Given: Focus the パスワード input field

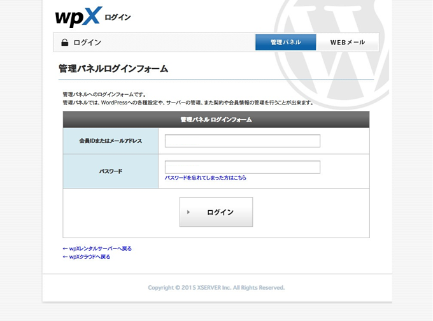Looking at the screenshot, I should coord(243,167).
